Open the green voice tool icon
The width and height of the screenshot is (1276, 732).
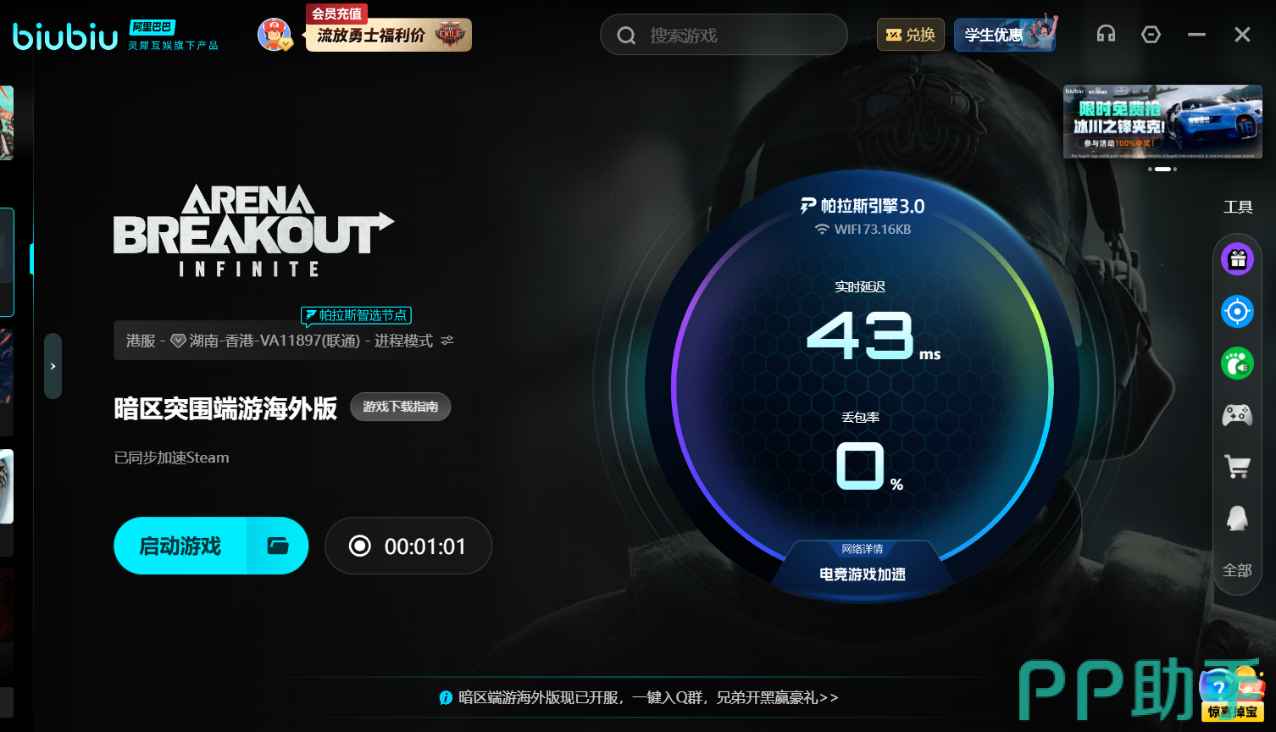(x=1237, y=364)
